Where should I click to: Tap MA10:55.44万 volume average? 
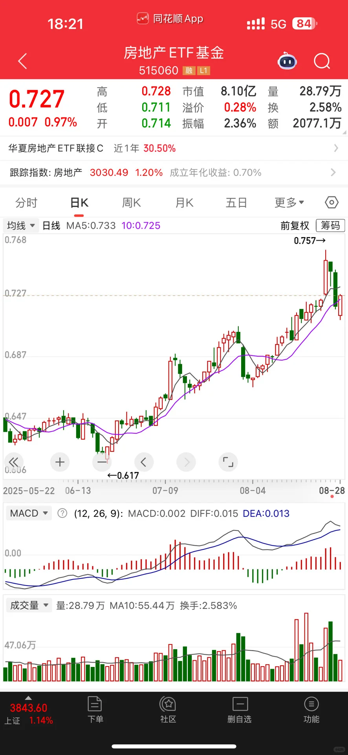[142, 606]
